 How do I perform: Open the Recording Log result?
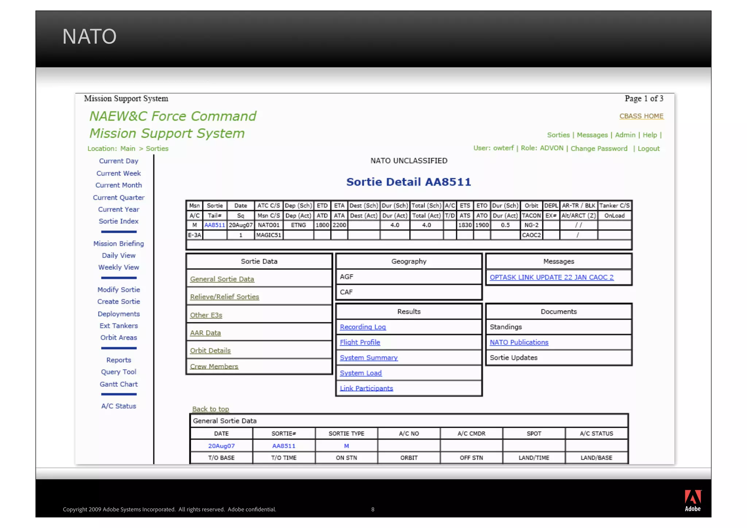pos(363,327)
